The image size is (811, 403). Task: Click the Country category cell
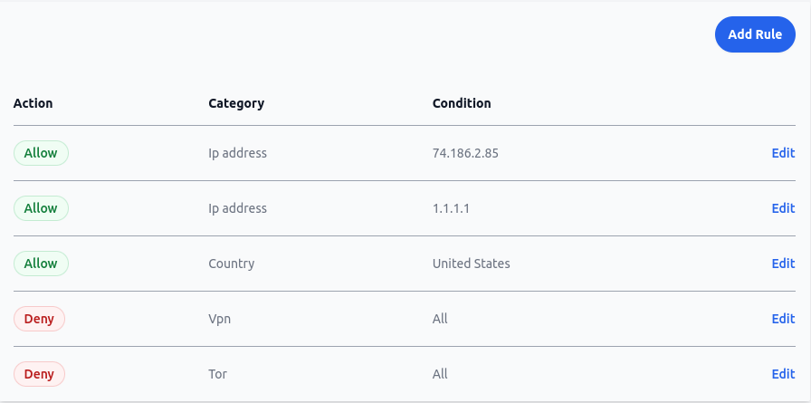pyautogui.click(x=231, y=264)
